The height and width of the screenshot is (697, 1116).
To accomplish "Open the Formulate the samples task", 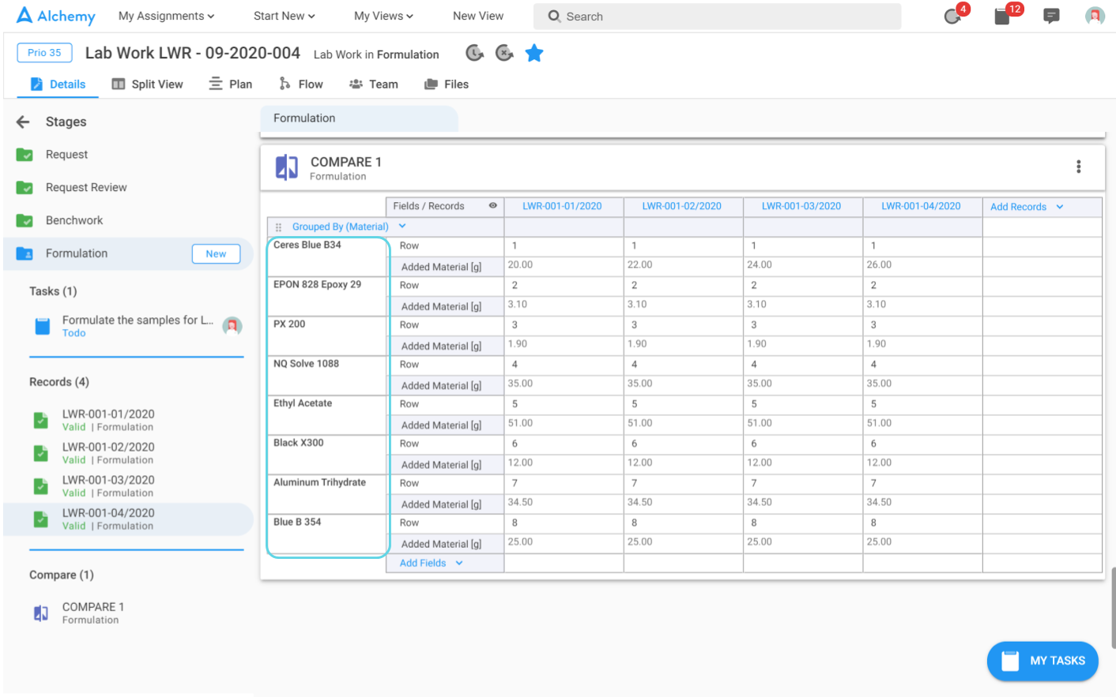I will (138, 325).
